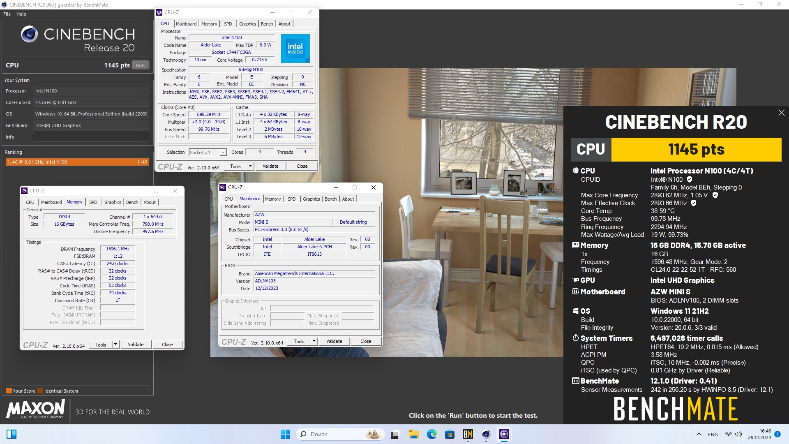Expand Tools dropdown arrow in CPU-Z CPU window
This screenshot has width=789, height=444.
click(x=250, y=166)
